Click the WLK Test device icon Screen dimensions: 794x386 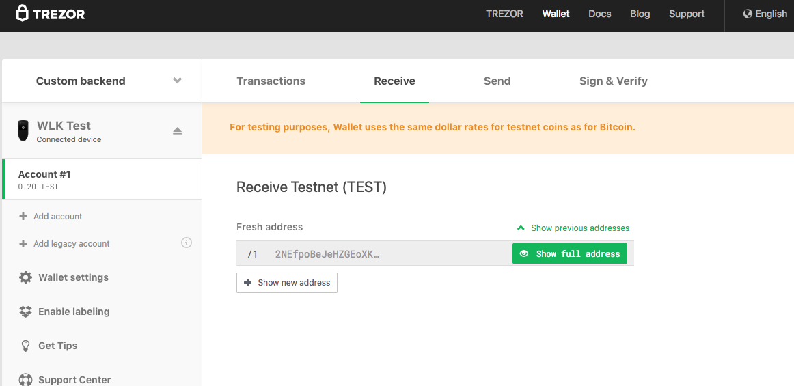[x=23, y=130]
